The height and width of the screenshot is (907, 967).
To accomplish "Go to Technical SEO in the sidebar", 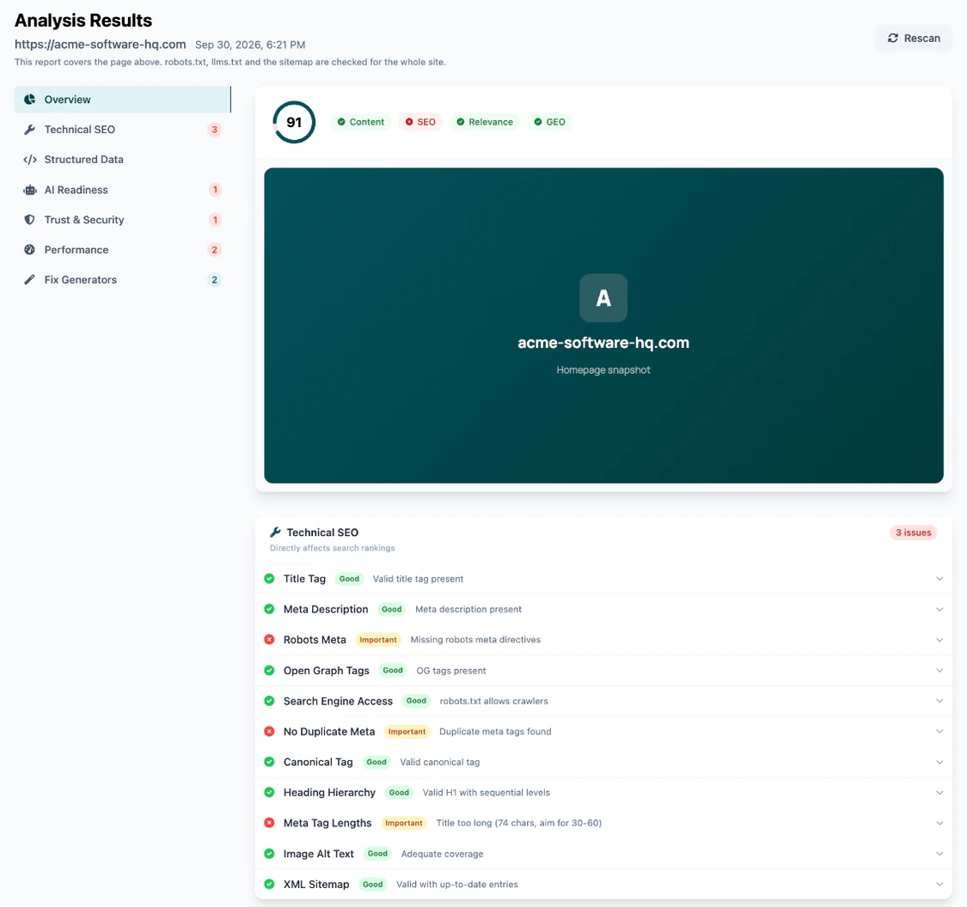I will point(122,130).
